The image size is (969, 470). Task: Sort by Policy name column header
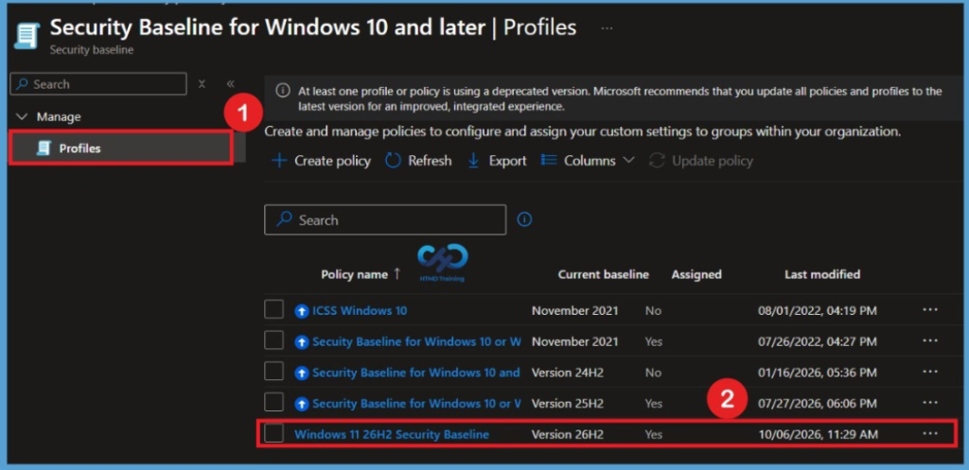pos(361,274)
